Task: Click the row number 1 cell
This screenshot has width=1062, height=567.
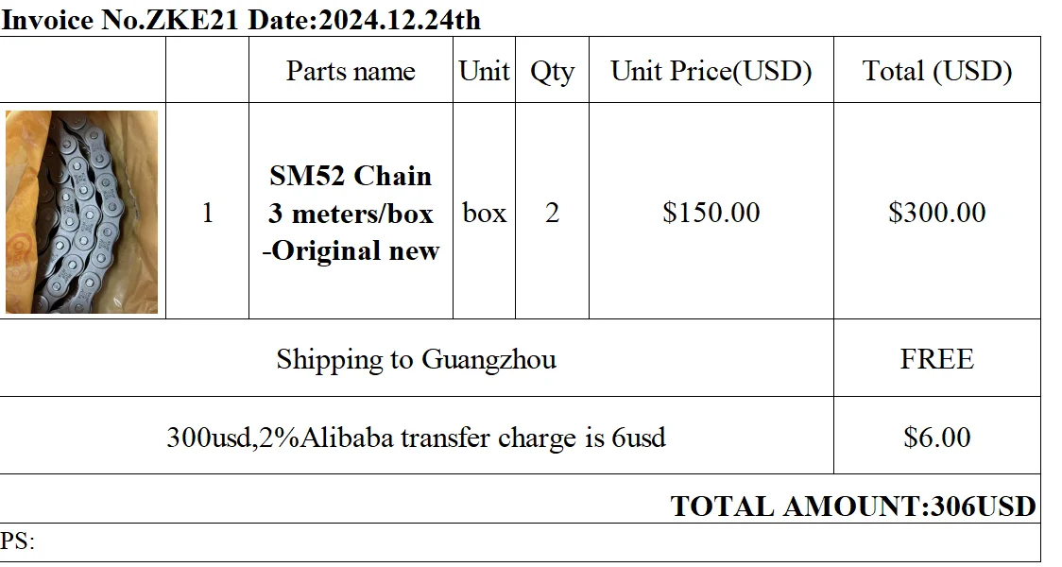Action: [x=207, y=213]
